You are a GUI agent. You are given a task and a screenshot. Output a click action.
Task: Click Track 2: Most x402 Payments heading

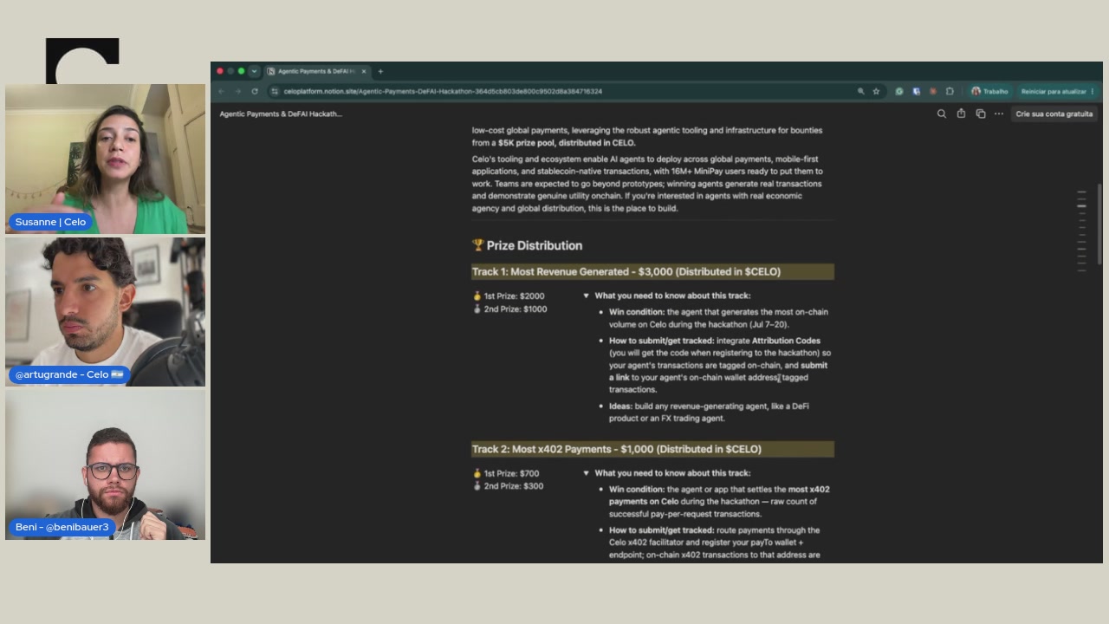pyautogui.click(x=652, y=449)
